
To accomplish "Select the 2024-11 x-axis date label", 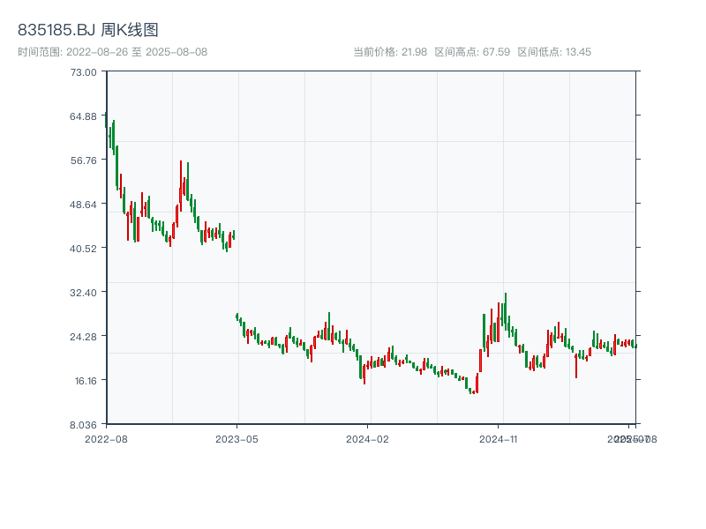I will coord(499,438).
